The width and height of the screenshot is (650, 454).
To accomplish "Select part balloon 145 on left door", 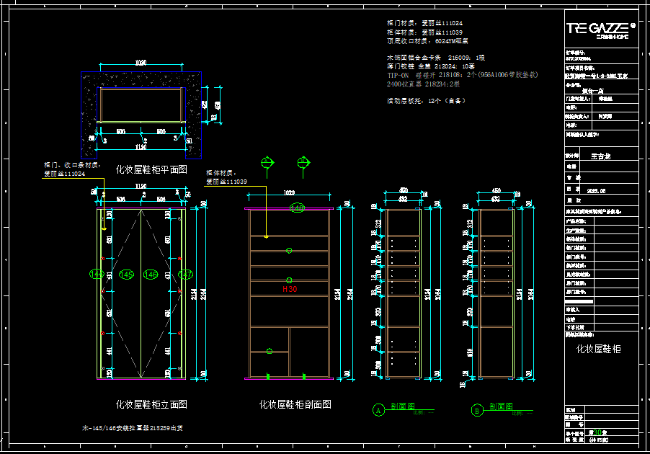I will [126, 275].
